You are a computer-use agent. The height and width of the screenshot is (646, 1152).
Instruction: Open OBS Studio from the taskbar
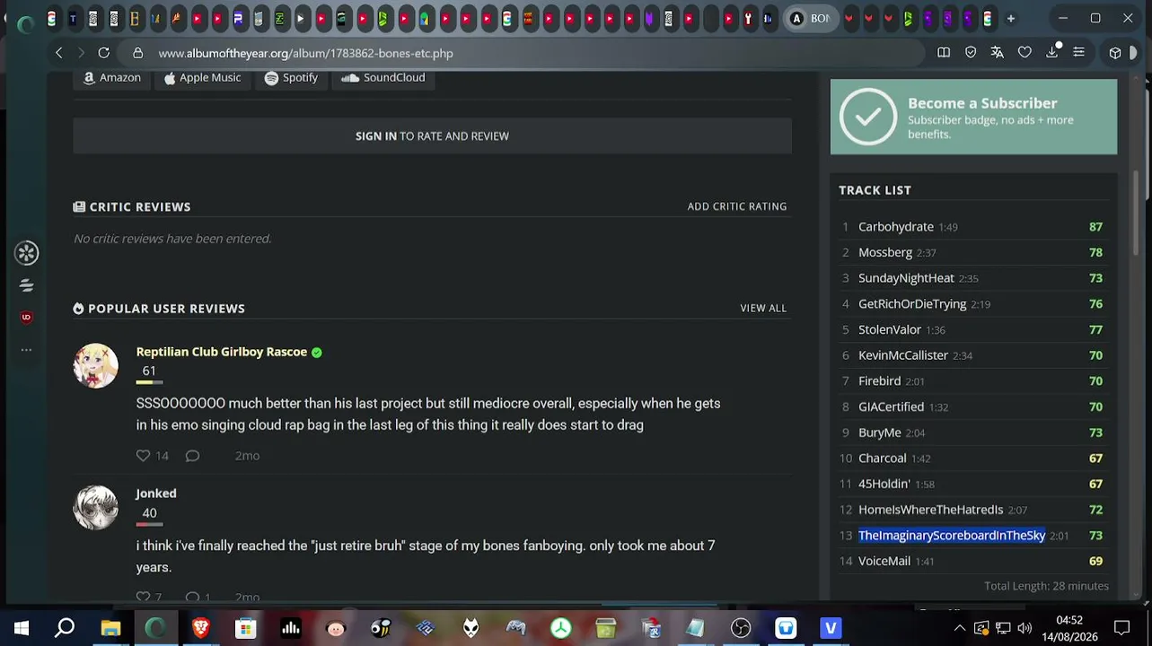click(x=741, y=628)
